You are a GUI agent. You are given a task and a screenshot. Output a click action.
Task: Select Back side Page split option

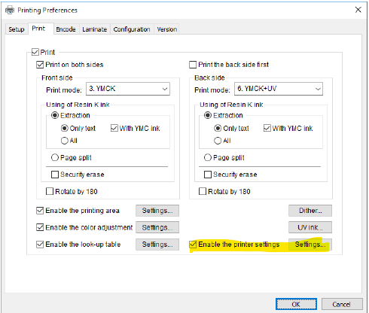tap(208, 157)
